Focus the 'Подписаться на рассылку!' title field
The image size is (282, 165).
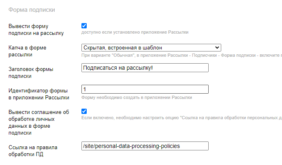tap(145, 68)
